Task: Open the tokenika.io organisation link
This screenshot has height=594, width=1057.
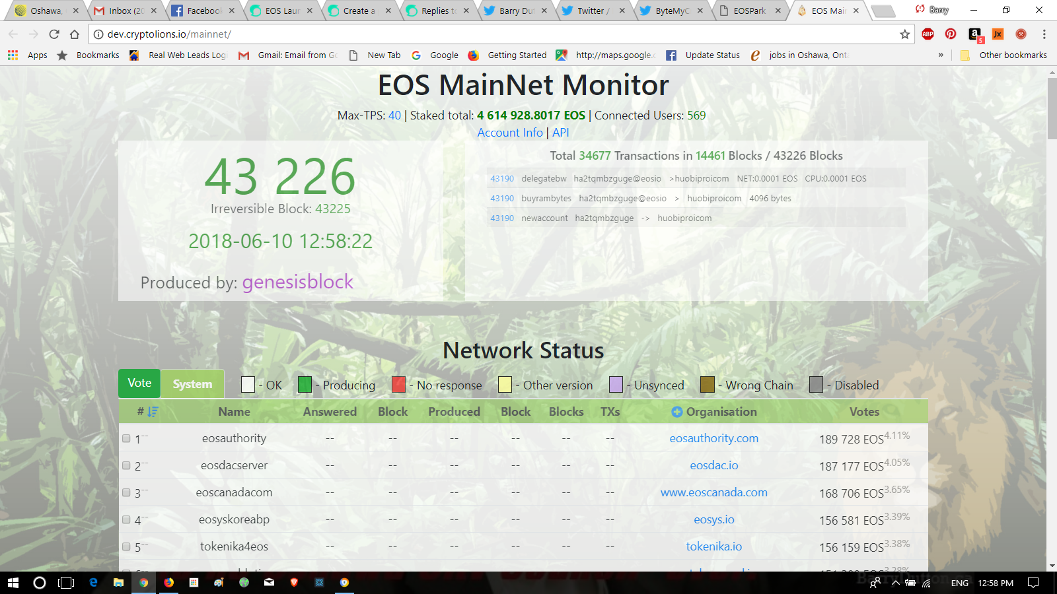Action: click(713, 546)
